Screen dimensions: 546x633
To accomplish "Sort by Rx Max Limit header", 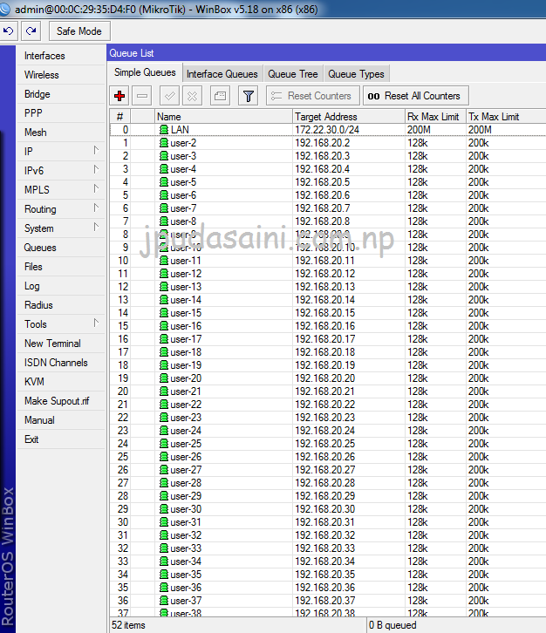I will click(436, 117).
